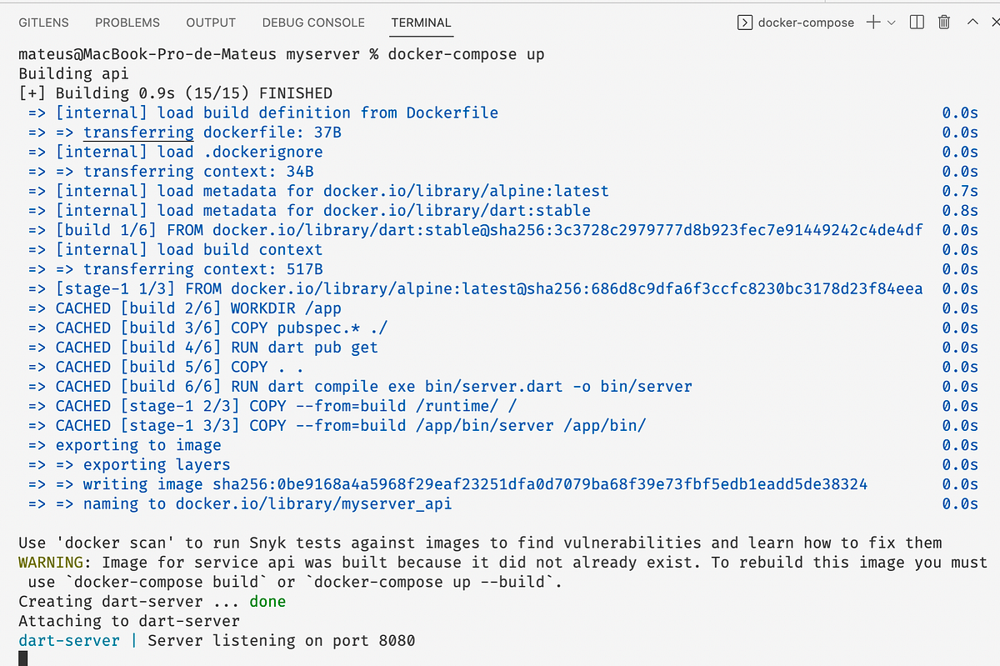
Task: Click the blinking cursor at terminal bottom
Action: coord(23,658)
